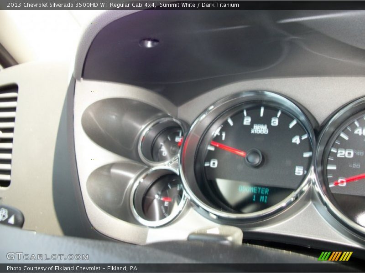Click the fuel gauge E marking

coord(166,204)
